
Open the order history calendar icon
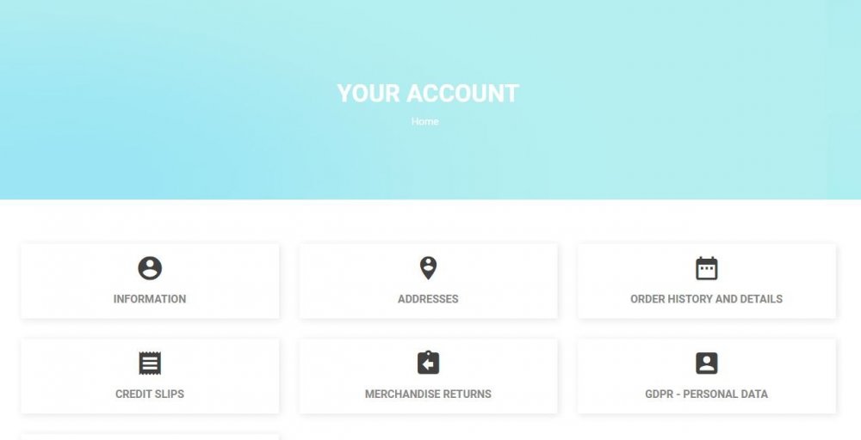(706, 268)
